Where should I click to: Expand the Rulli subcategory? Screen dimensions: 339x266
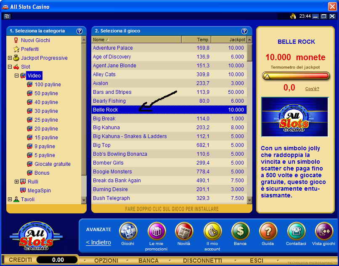(17, 182)
